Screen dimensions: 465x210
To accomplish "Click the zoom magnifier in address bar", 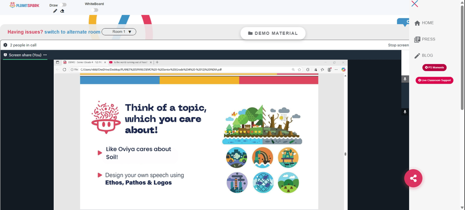I will coord(293,70).
